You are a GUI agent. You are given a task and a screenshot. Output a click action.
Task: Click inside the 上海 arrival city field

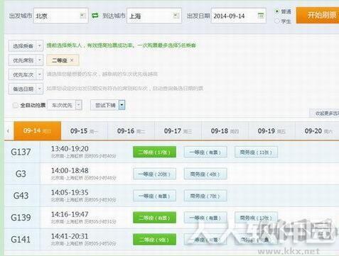154,16
